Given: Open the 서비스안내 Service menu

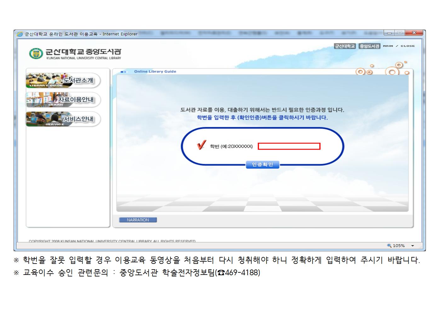Looking at the screenshot, I should click(63, 119).
